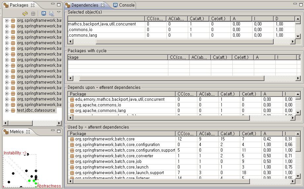Maximize the Metrics view panel

point(59,132)
